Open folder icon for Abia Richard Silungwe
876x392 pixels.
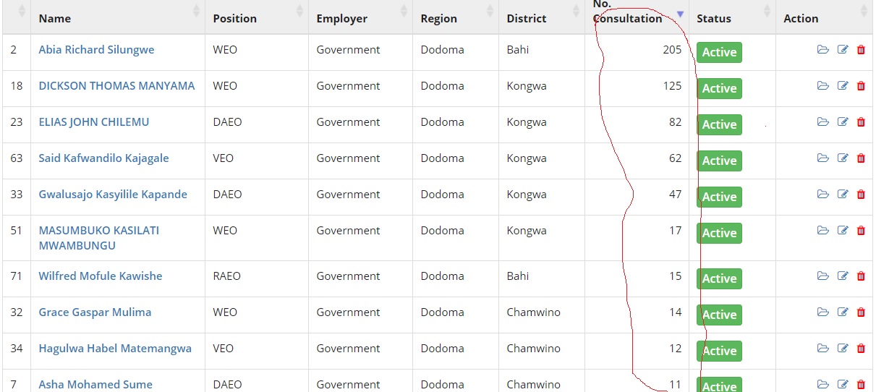click(x=822, y=50)
